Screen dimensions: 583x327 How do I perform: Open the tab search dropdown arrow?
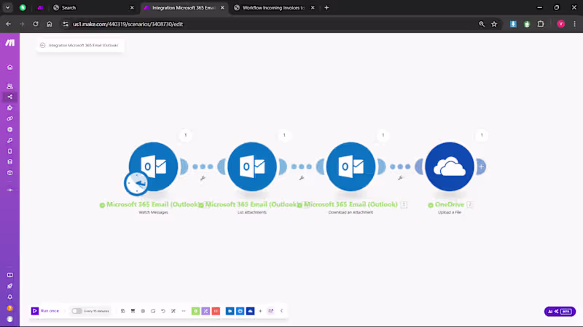pos(8,7)
